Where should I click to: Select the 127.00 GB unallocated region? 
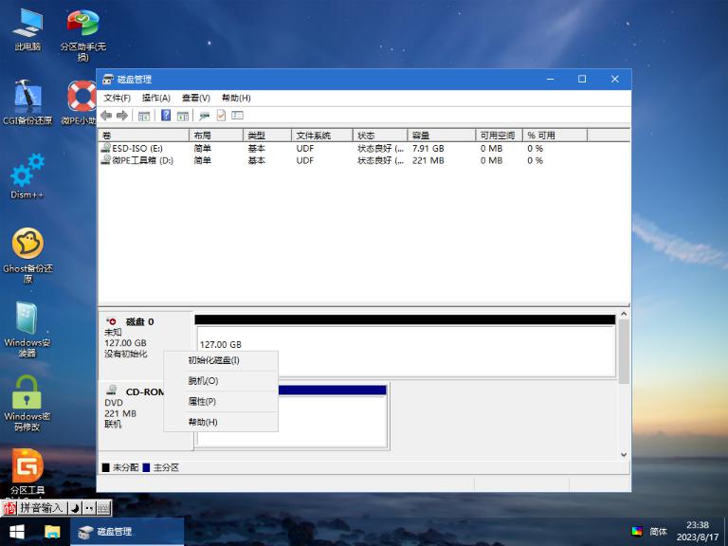click(x=406, y=351)
